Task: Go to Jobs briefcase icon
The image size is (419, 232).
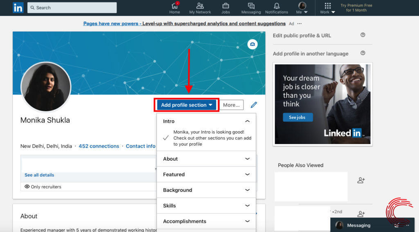Action: (225, 8)
